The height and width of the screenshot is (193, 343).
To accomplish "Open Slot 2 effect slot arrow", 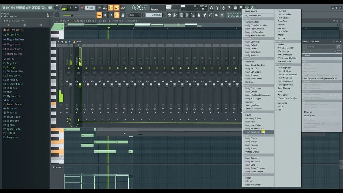I will pyautogui.click(x=304, y=51).
